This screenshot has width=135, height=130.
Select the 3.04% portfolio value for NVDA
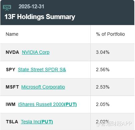[103, 52]
